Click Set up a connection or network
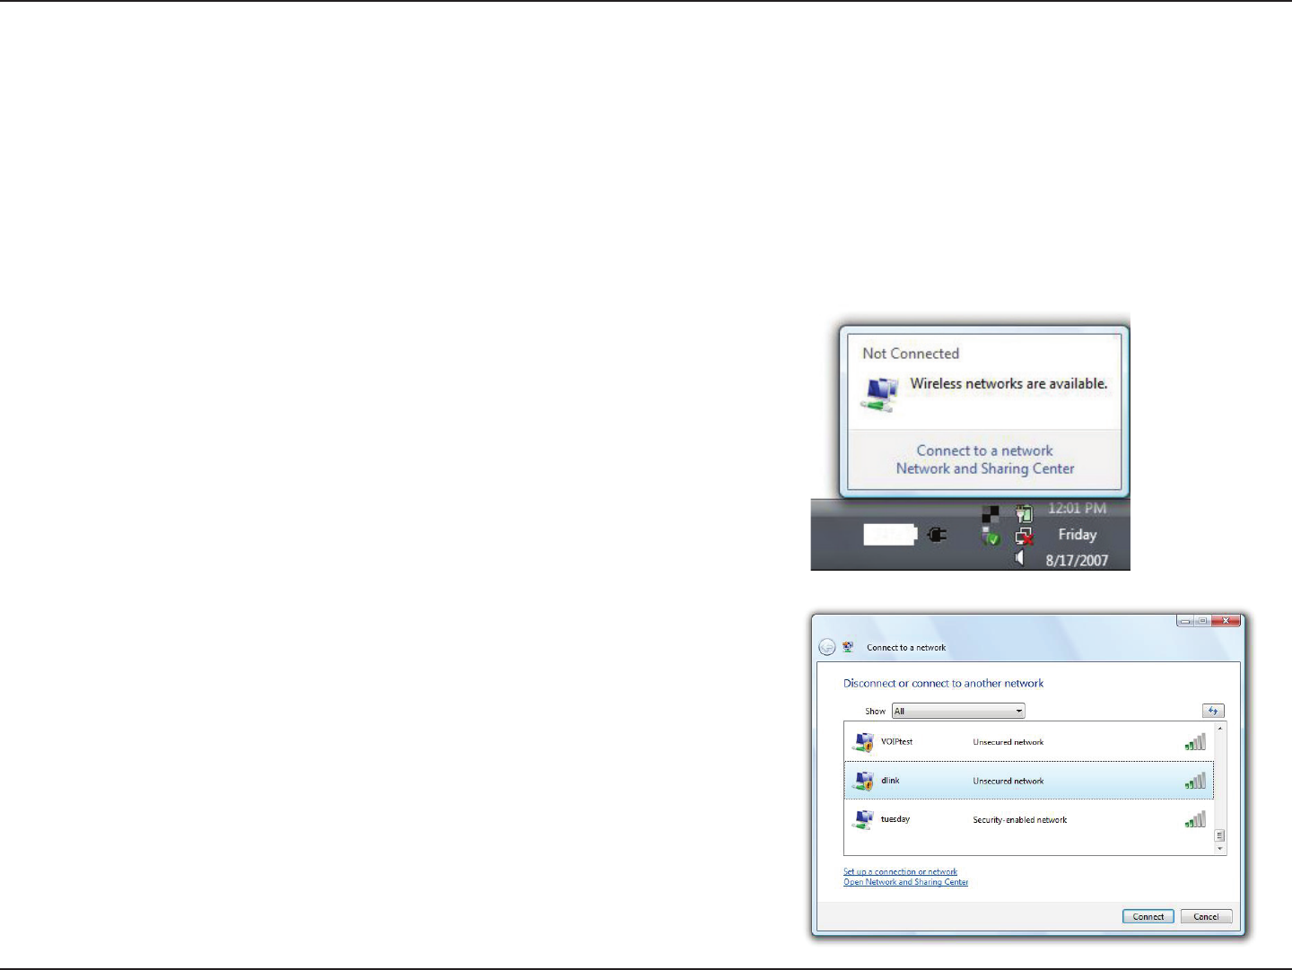Viewport: 1292px width, 970px height. (900, 871)
